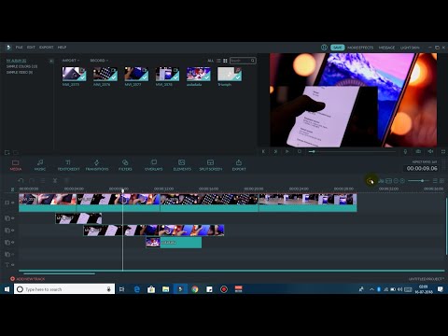Toggle visibility of the asdadada clip track
This screenshot has width=448, height=336.
pos(13,243)
